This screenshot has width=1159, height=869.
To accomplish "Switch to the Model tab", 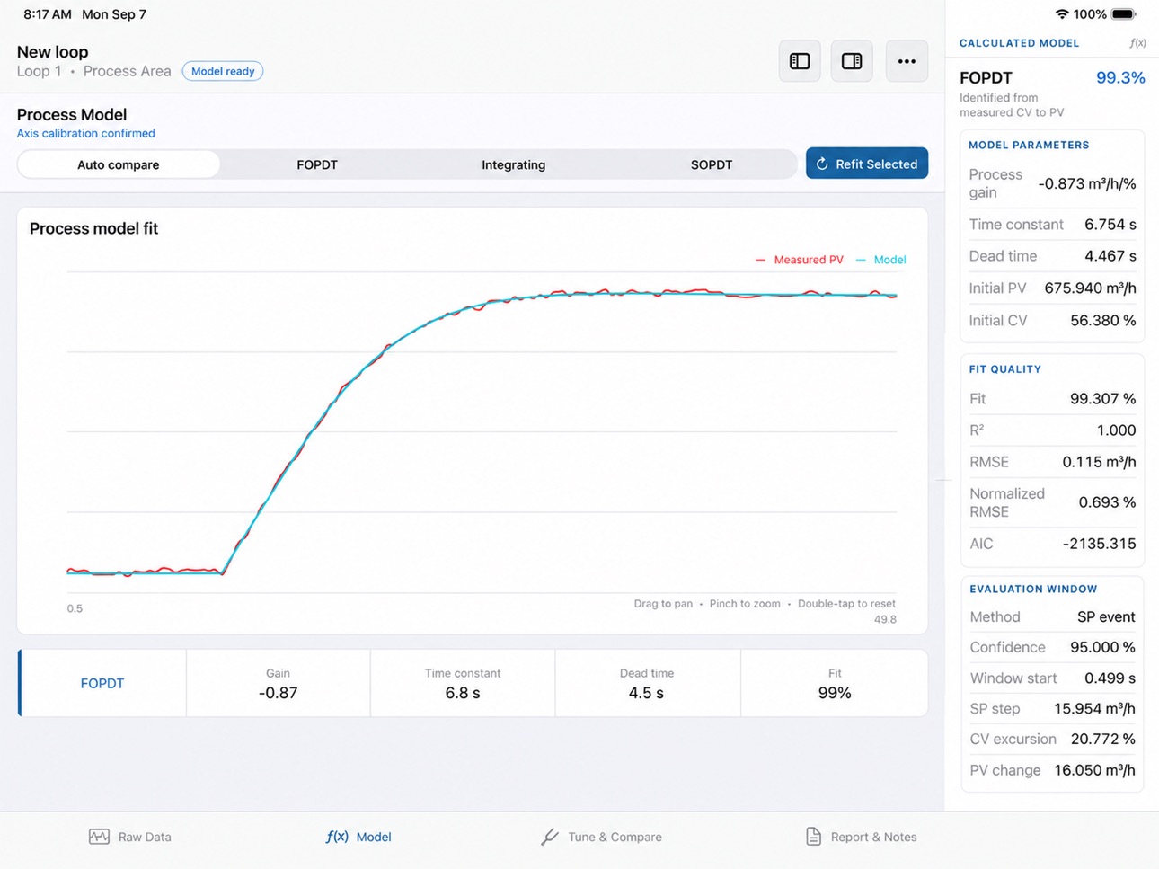I will (x=358, y=837).
